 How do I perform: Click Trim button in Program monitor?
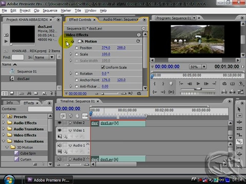click(241, 92)
